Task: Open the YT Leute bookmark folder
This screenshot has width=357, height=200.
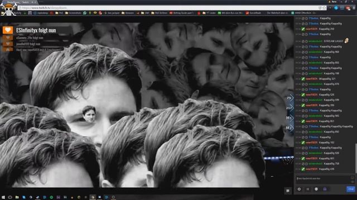Action: click(209, 13)
